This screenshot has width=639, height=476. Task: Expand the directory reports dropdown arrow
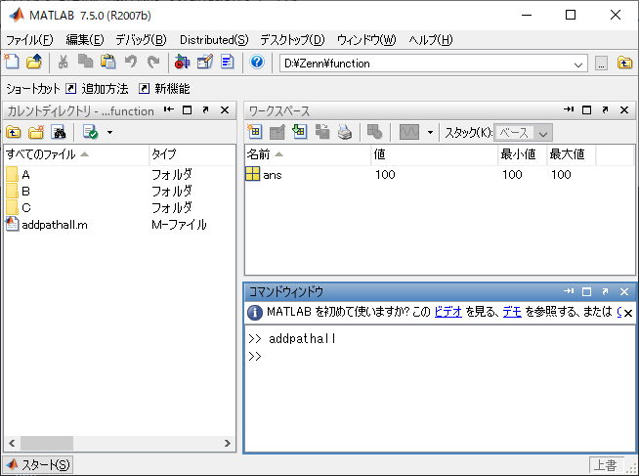[109, 133]
